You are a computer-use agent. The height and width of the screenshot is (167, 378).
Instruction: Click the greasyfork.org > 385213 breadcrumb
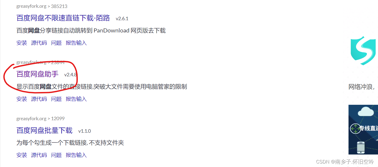(x=42, y=6)
